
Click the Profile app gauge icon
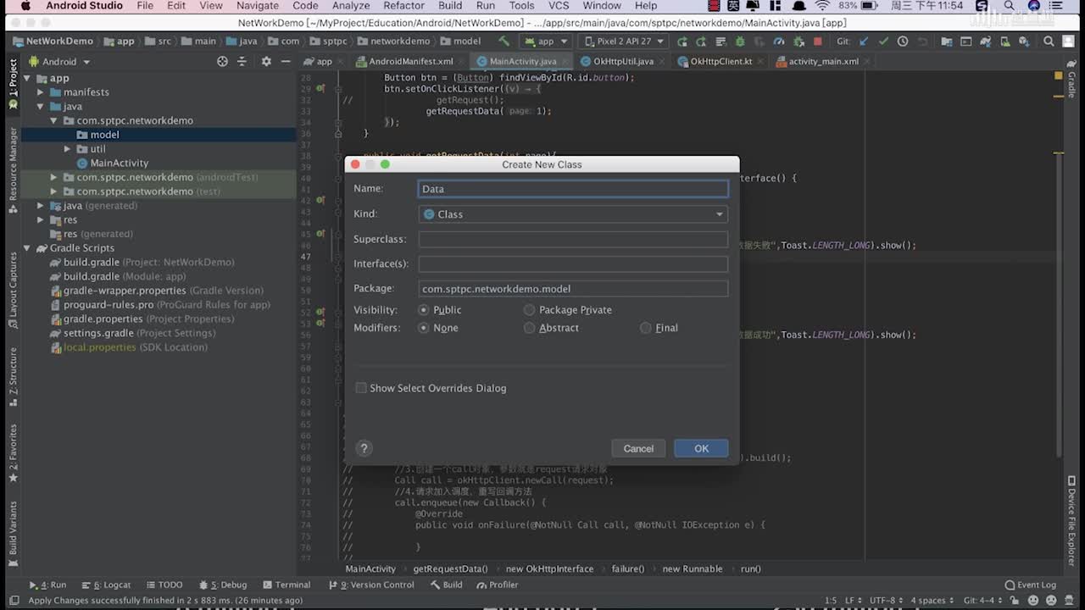click(779, 41)
